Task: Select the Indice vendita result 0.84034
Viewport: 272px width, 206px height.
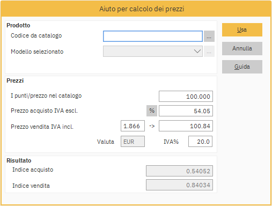Action: pos(179,185)
